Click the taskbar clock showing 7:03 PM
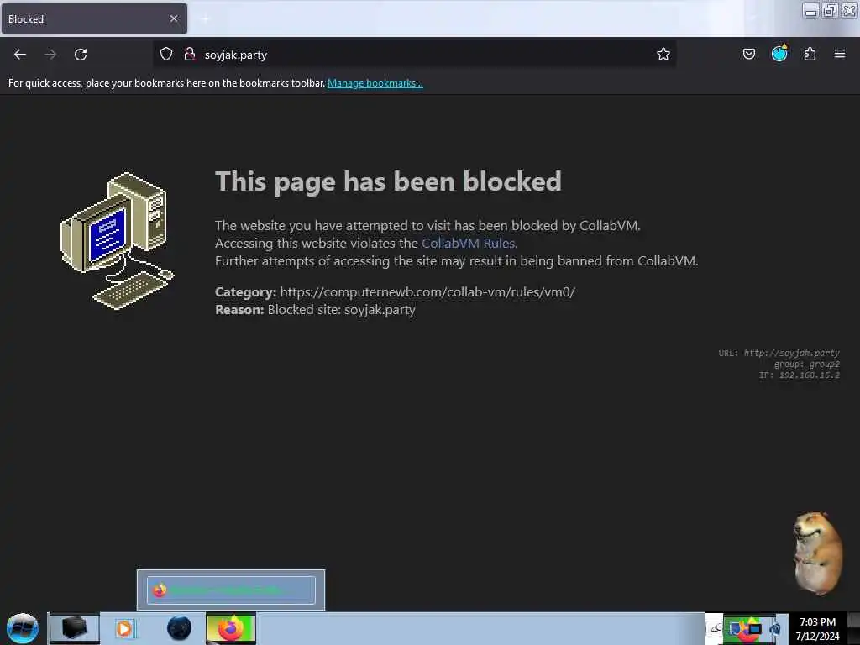This screenshot has width=860, height=645. [817, 629]
